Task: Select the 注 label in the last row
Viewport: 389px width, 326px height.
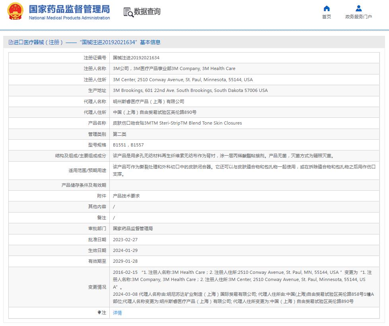Action: (104, 312)
